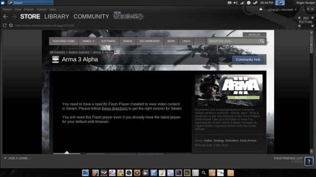This screenshot has height=177, width=316.
Task: Go back with the left arrow button
Action: [x=6, y=17]
